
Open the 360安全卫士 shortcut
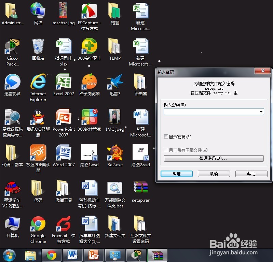[x=89, y=46]
